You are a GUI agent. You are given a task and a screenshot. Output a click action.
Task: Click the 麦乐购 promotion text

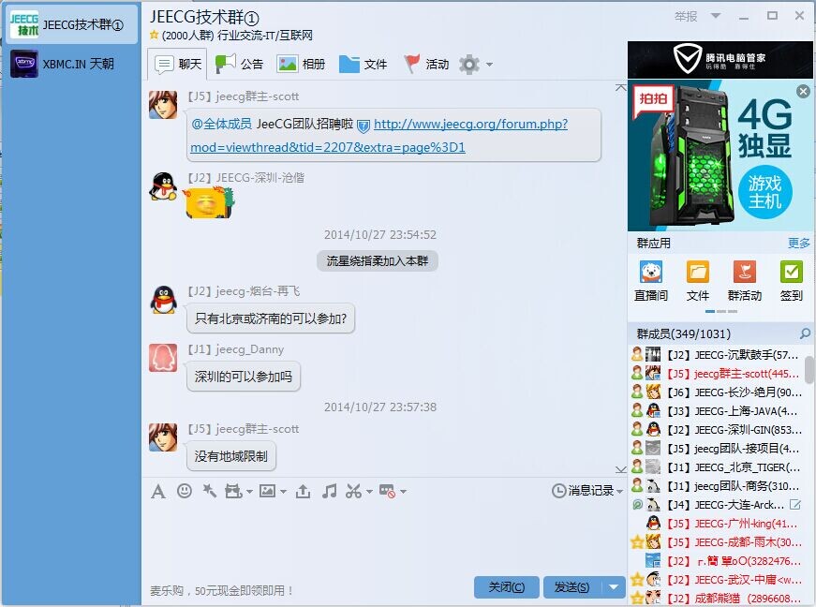pyautogui.click(x=221, y=591)
